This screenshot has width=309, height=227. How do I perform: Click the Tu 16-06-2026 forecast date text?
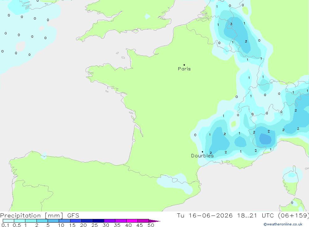[x=205, y=215]
